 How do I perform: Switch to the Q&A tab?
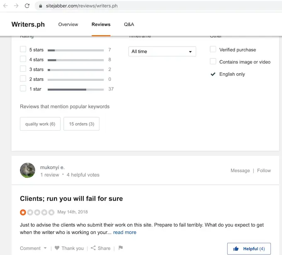[129, 24]
